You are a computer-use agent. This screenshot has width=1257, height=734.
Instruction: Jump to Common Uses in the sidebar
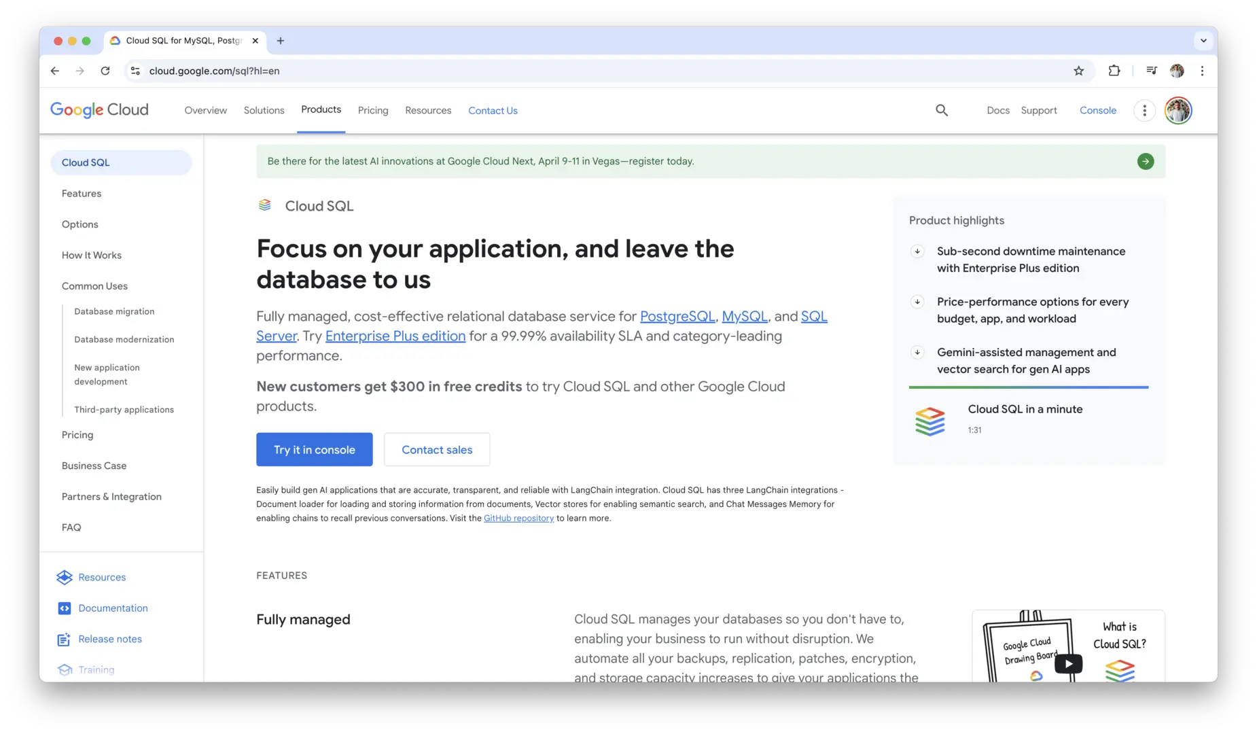tap(94, 287)
